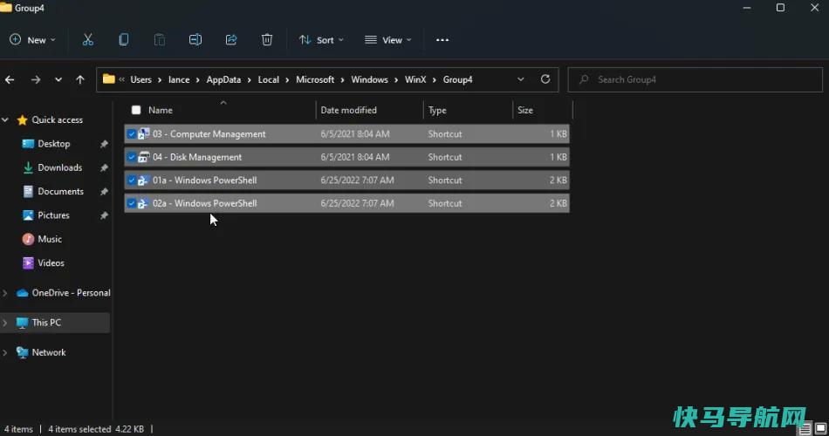The image size is (829, 436).
Task: Click the OneDrive cloud icon
Action: [22, 293]
